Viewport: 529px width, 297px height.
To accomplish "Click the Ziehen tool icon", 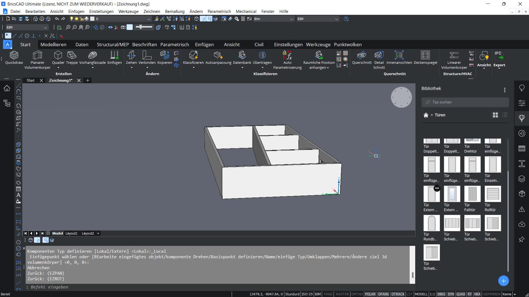I will 131,55.
